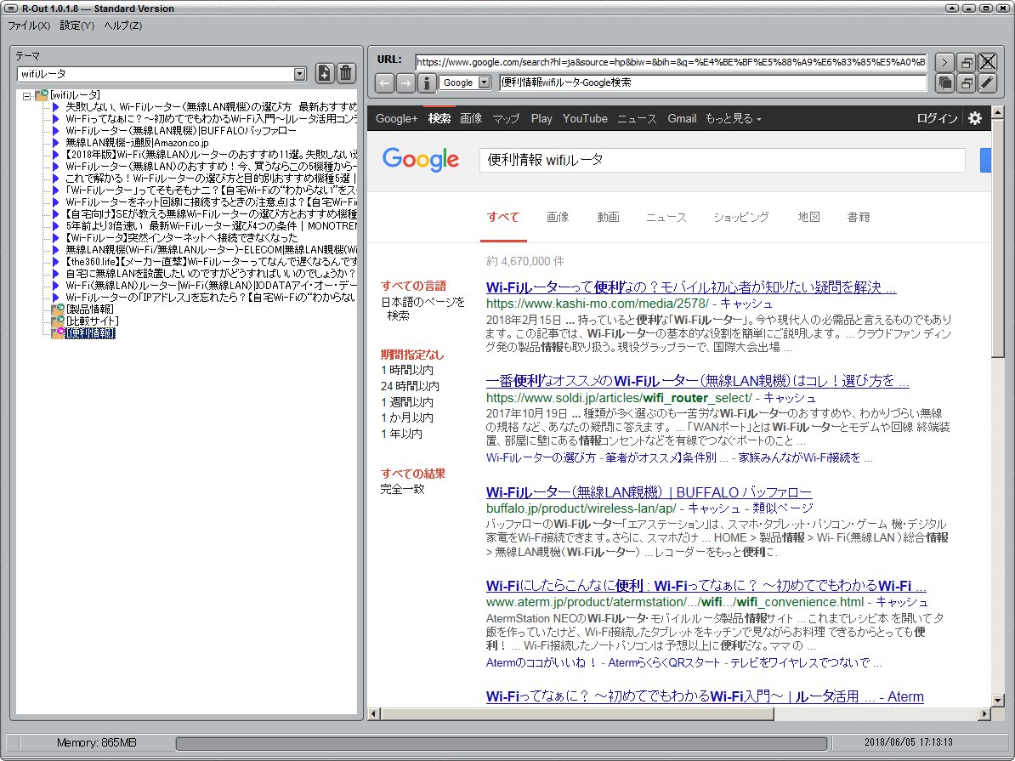Click the horizontal scrollbar right arrow
The height and width of the screenshot is (761, 1015).
tap(984, 713)
